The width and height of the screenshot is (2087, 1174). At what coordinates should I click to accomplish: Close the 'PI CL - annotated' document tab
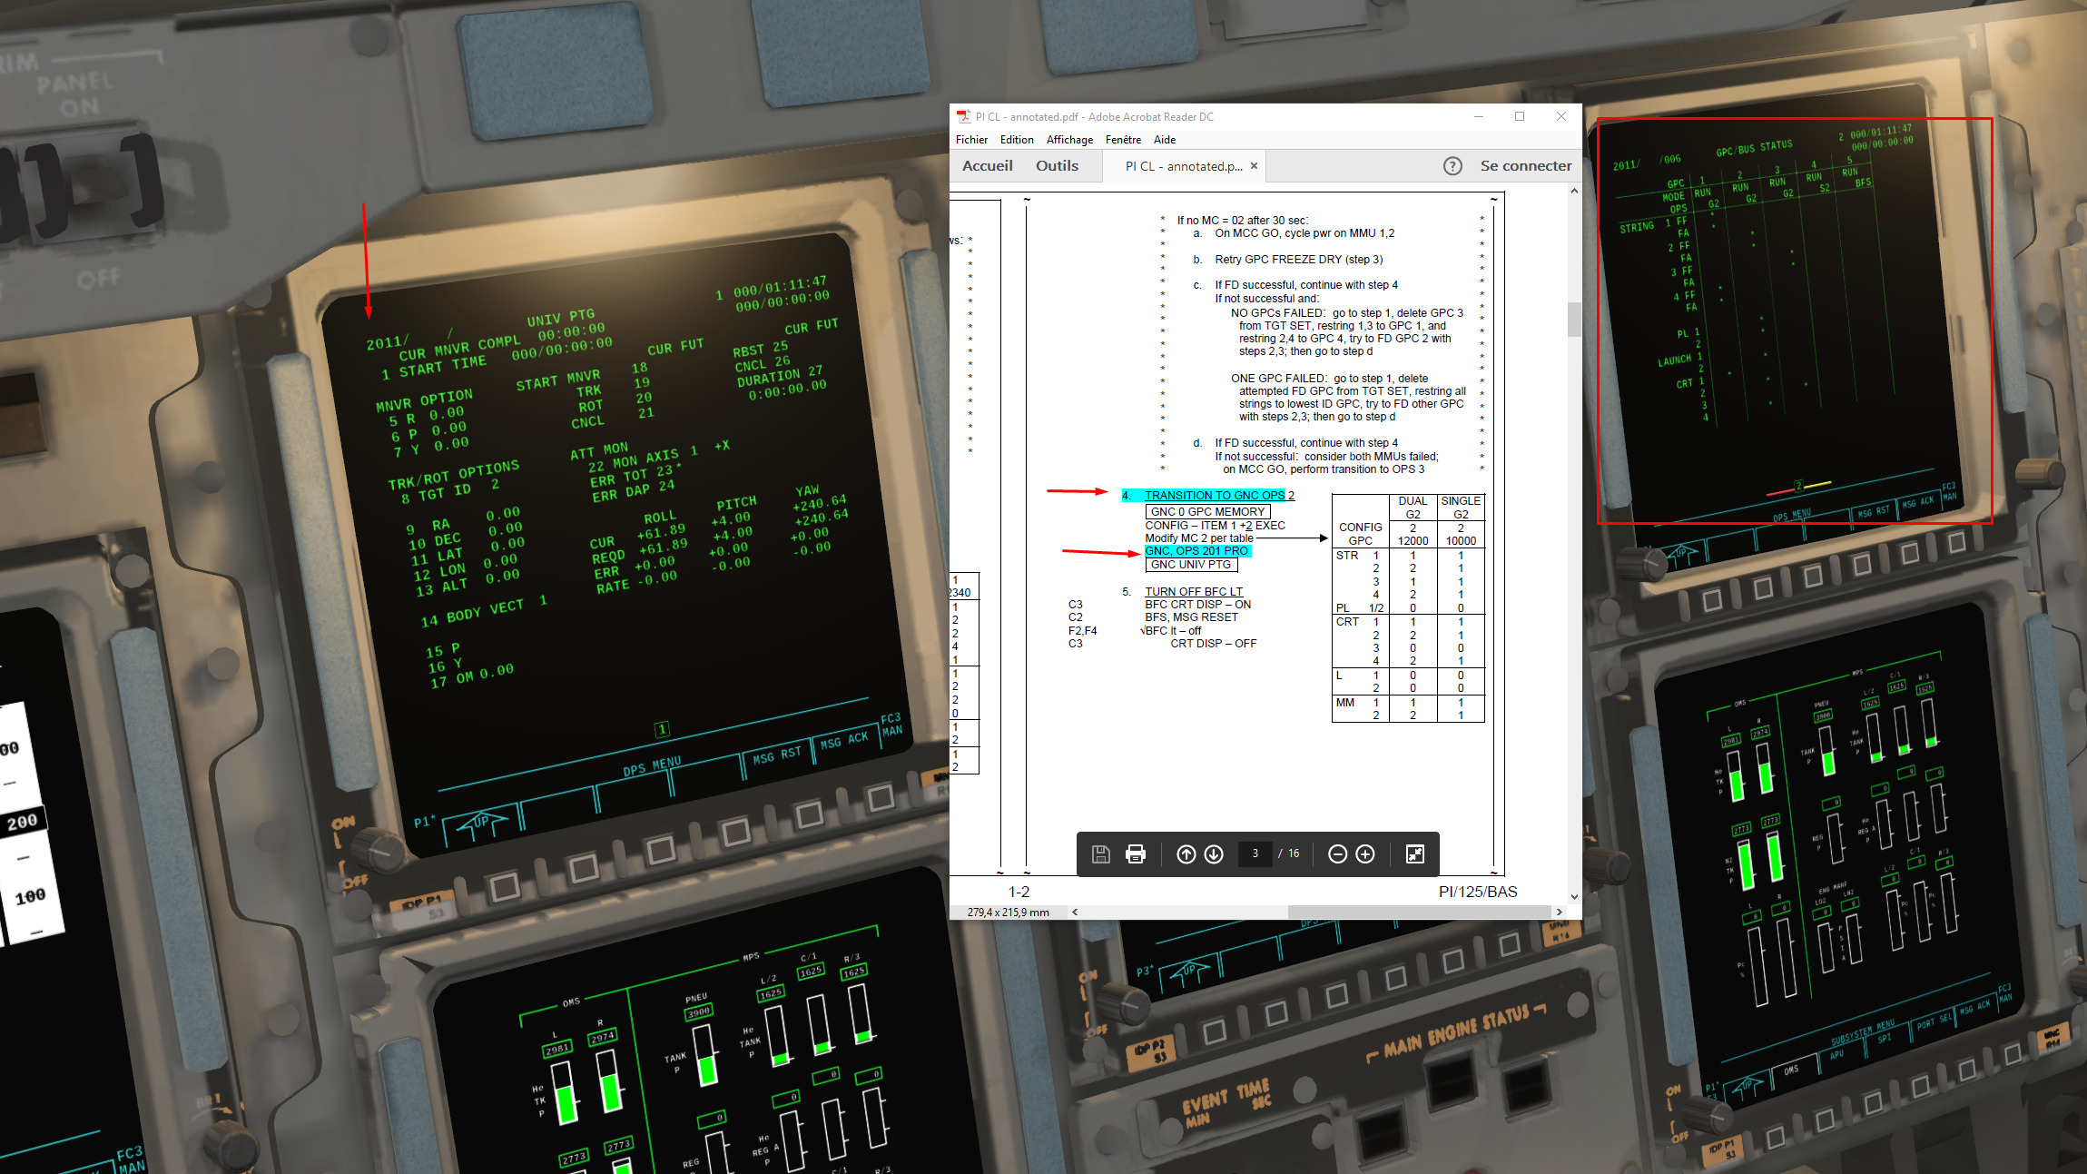[x=1254, y=166]
